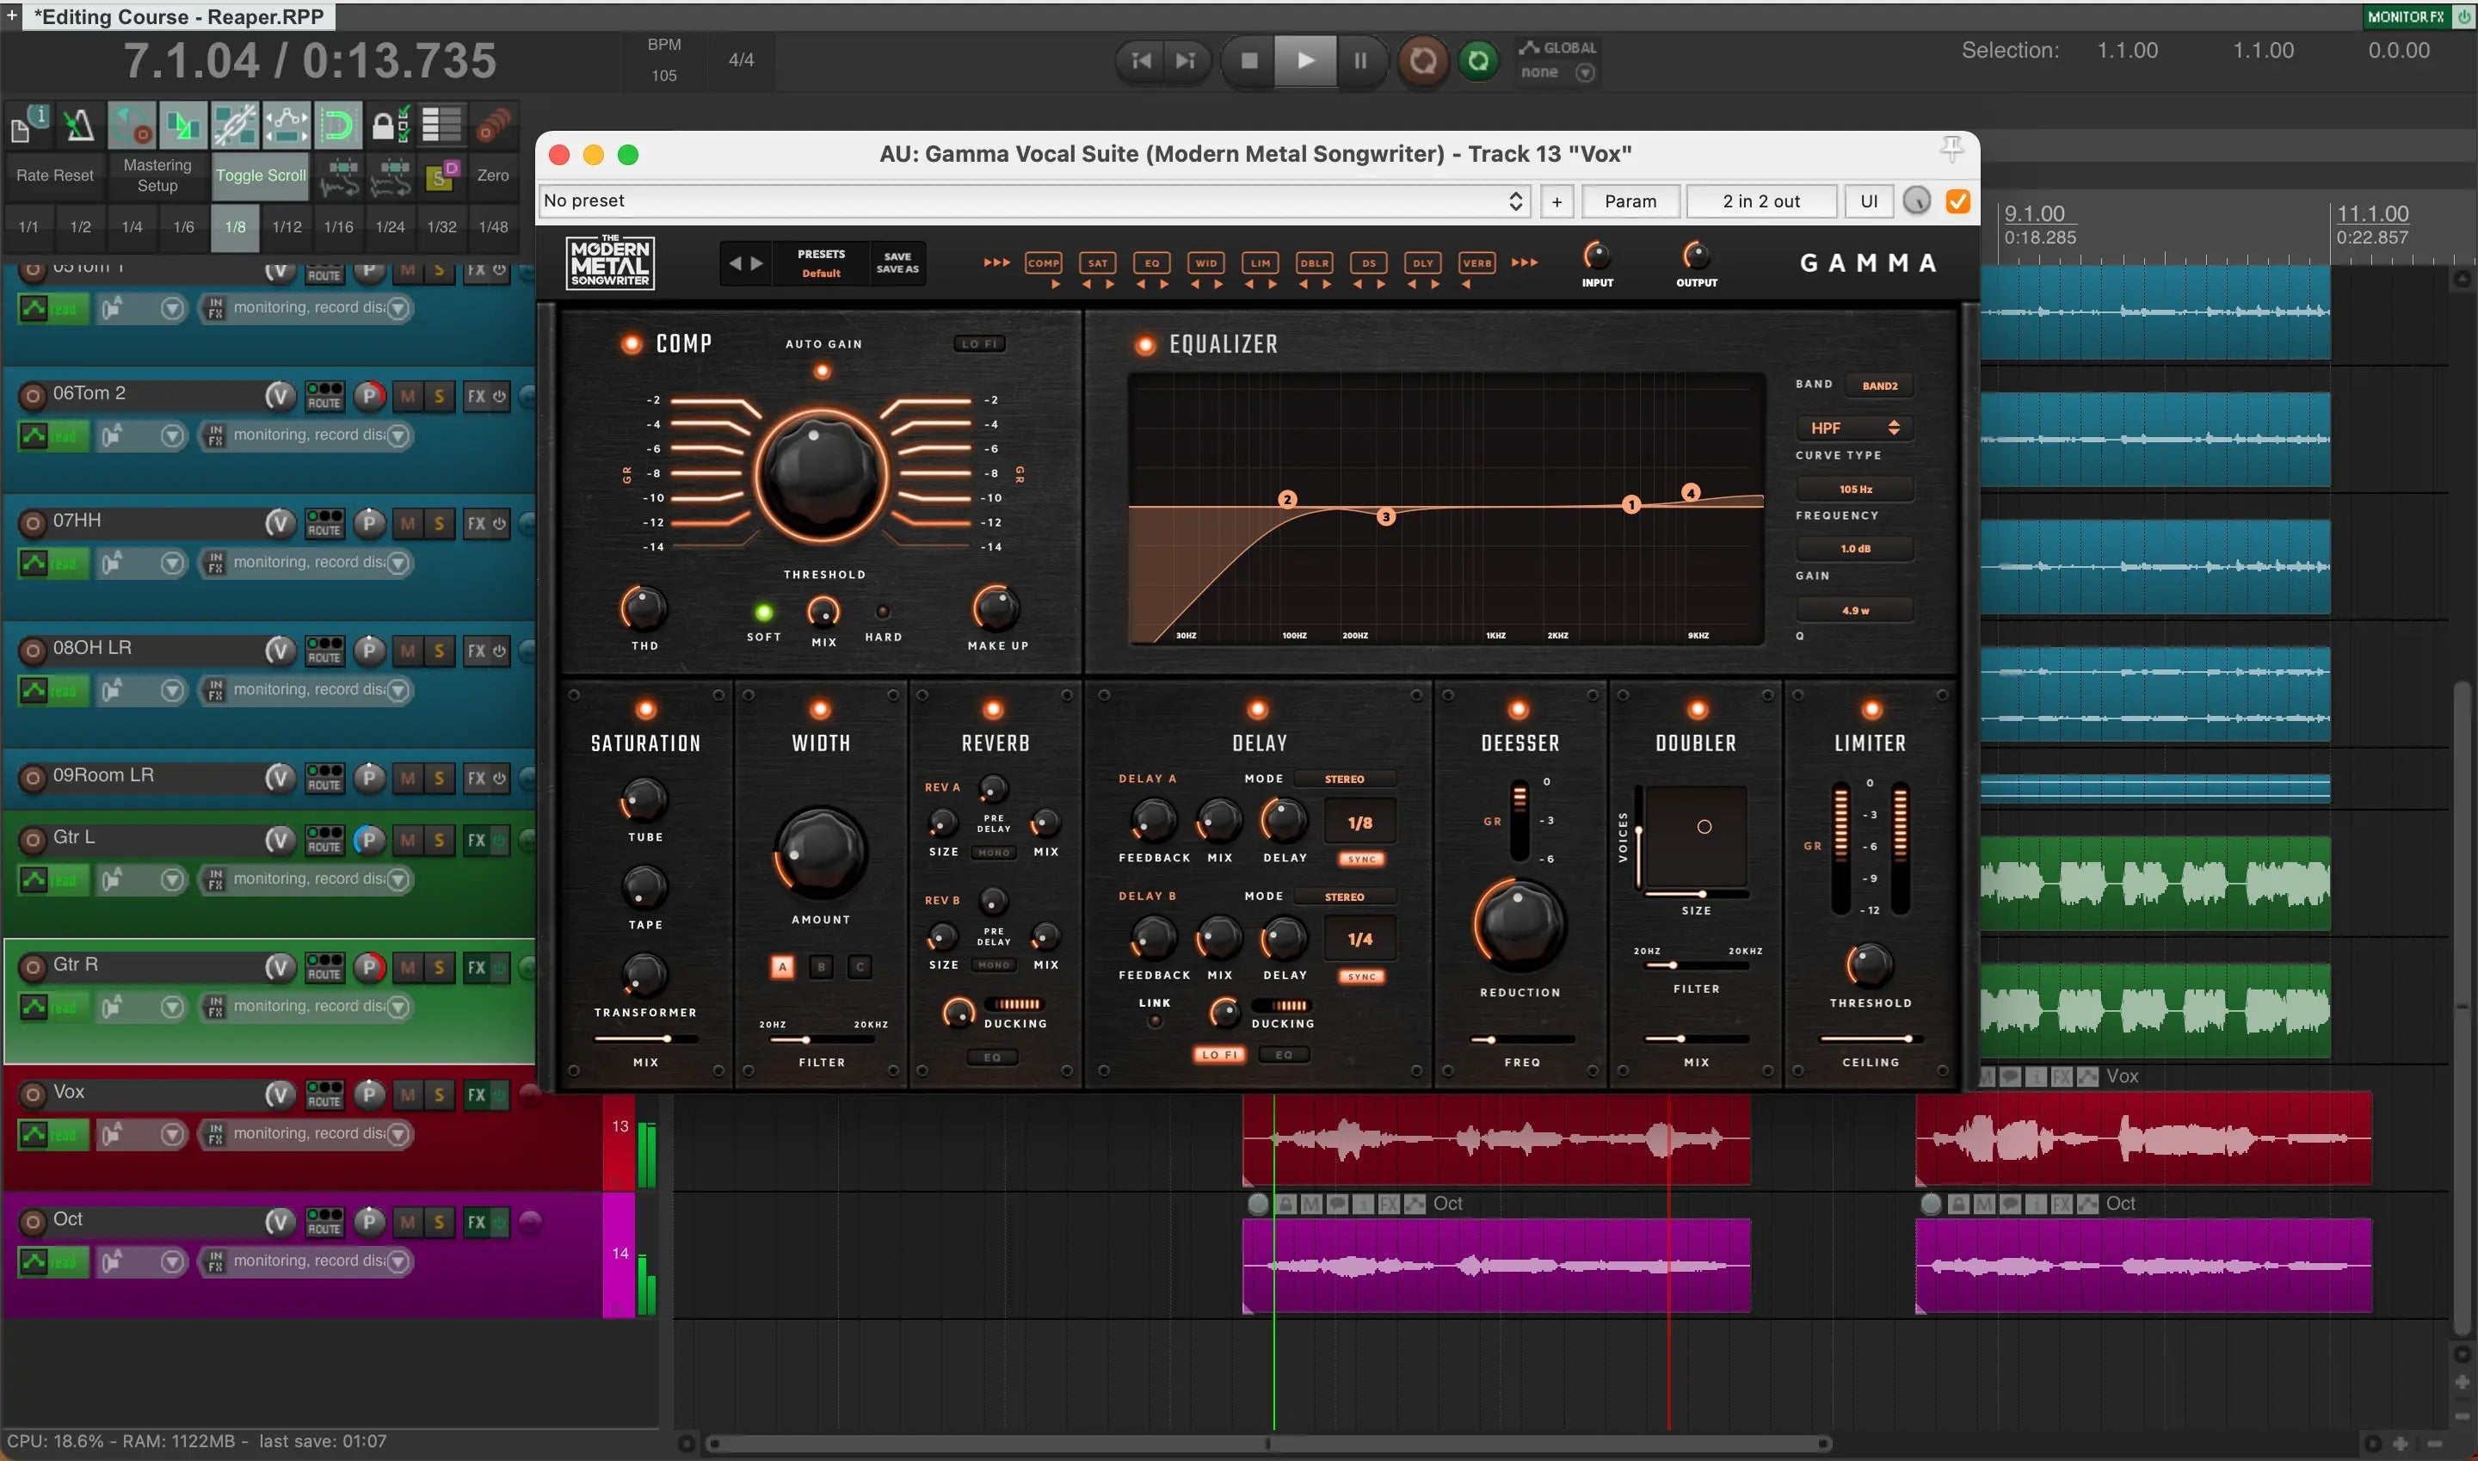This screenshot has width=2478, height=1461.
Task: Click the ROUTE button on Oct track
Action: [x=324, y=1222]
